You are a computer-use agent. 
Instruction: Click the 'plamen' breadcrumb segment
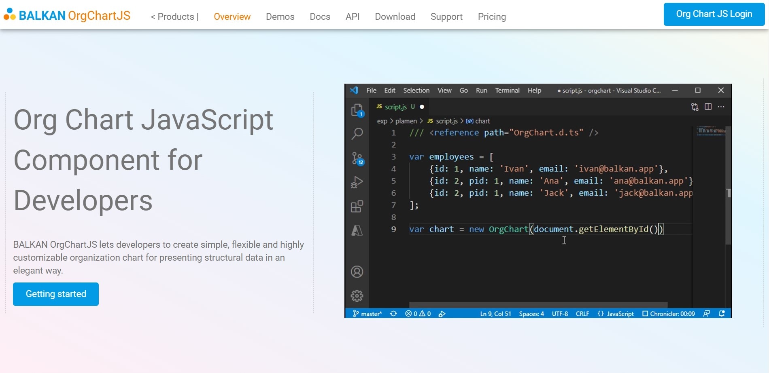coord(406,121)
